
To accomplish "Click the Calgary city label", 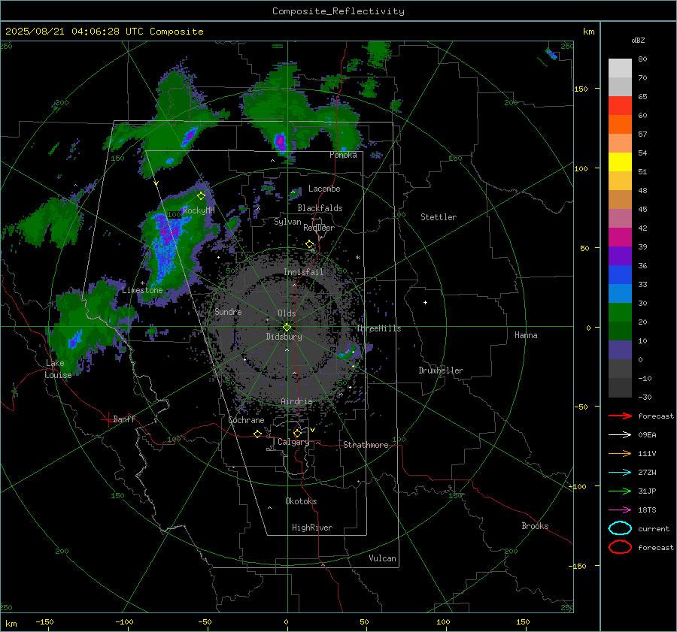I will (x=293, y=442).
